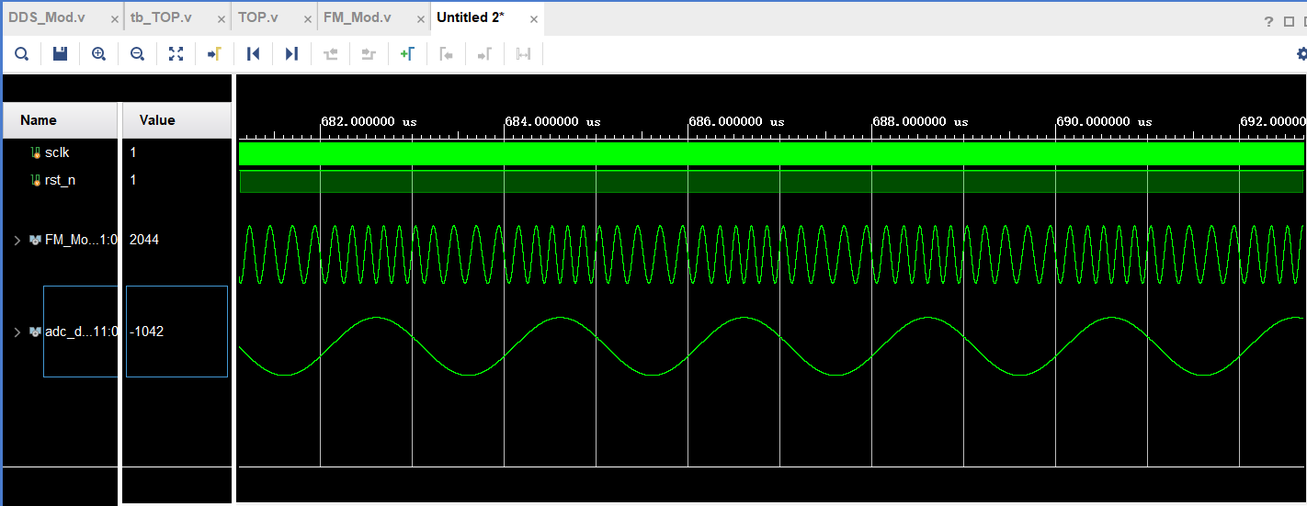The height and width of the screenshot is (506, 1307).
Task: Add a marker to the waveform
Action: 407,54
